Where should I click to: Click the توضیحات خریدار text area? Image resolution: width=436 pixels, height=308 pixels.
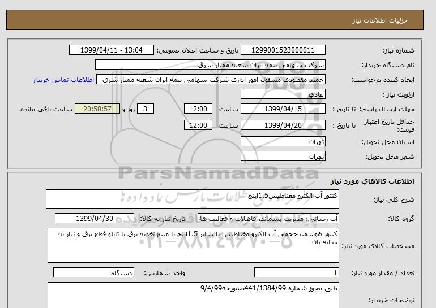tap(193, 296)
